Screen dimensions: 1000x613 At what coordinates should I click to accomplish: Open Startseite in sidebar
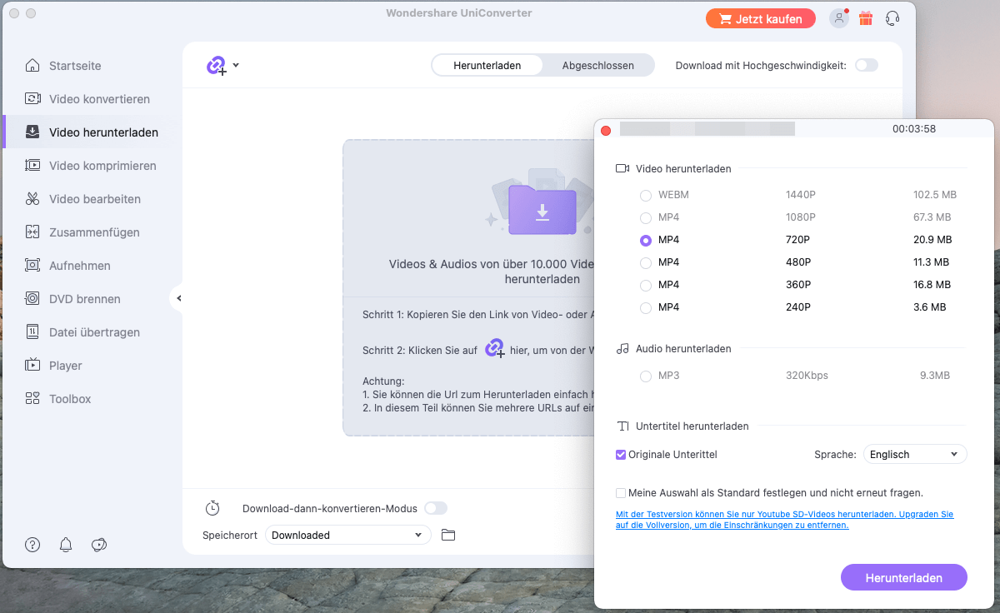click(75, 66)
